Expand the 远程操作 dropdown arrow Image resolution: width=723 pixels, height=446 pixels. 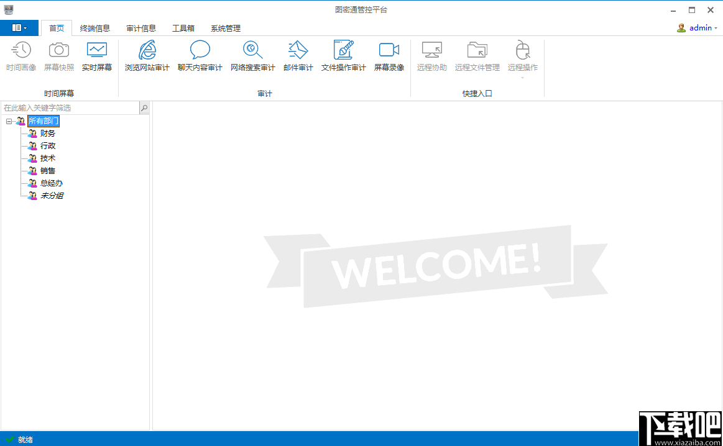pos(522,78)
